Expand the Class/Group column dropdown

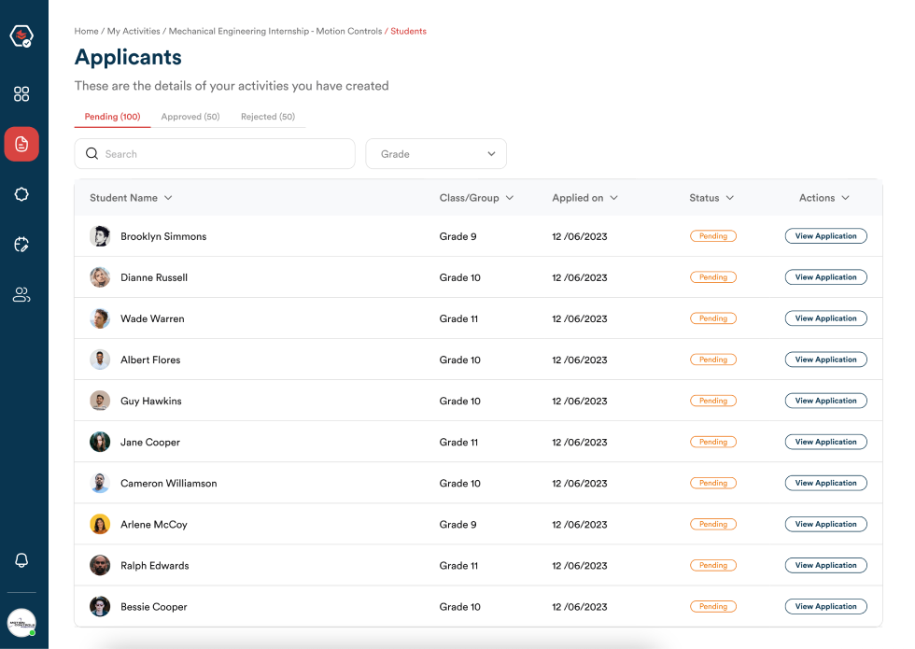(x=510, y=198)
